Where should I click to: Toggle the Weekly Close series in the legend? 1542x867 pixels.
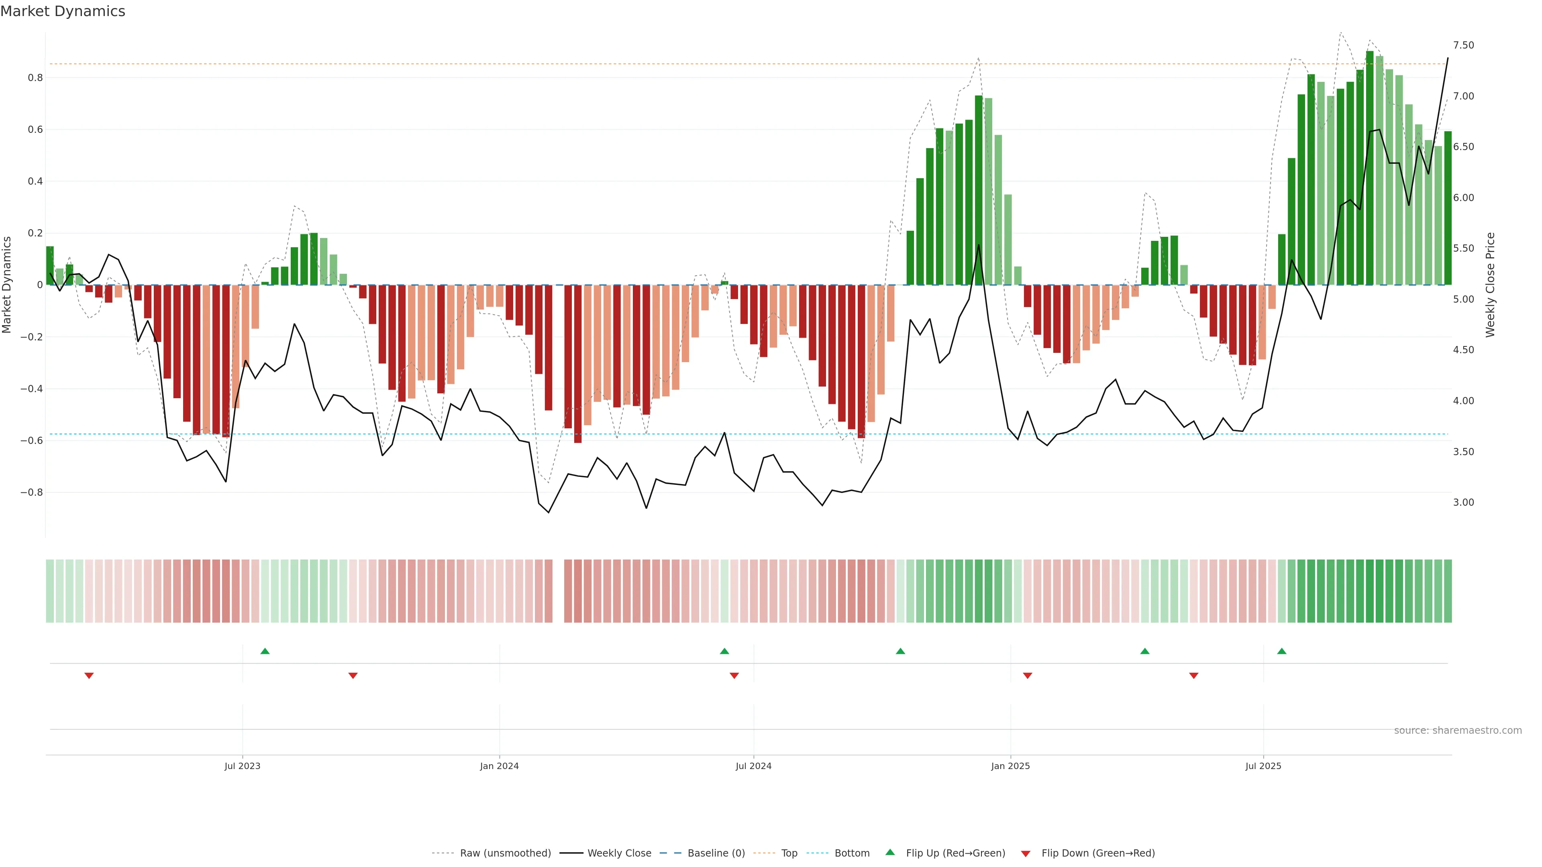(x=619, y=853)
